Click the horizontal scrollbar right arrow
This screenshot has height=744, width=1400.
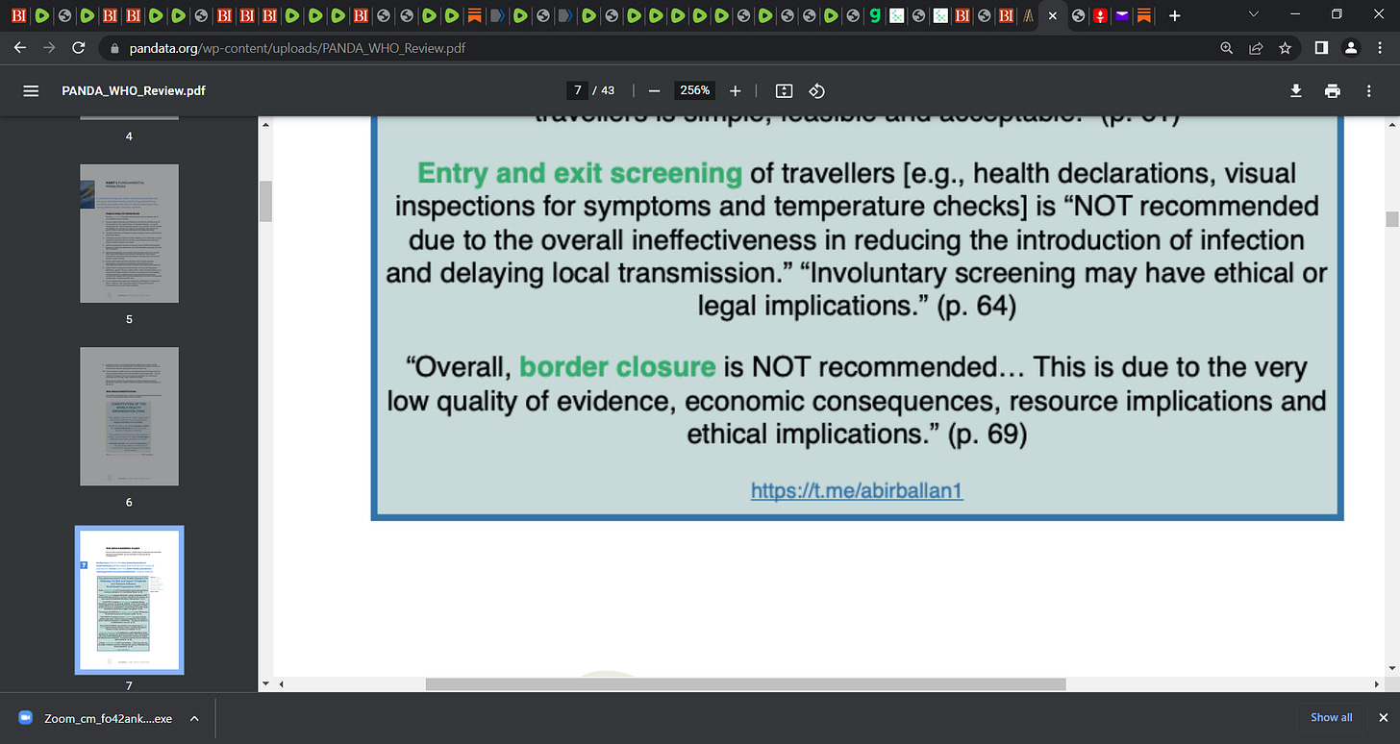(1377, 683)
